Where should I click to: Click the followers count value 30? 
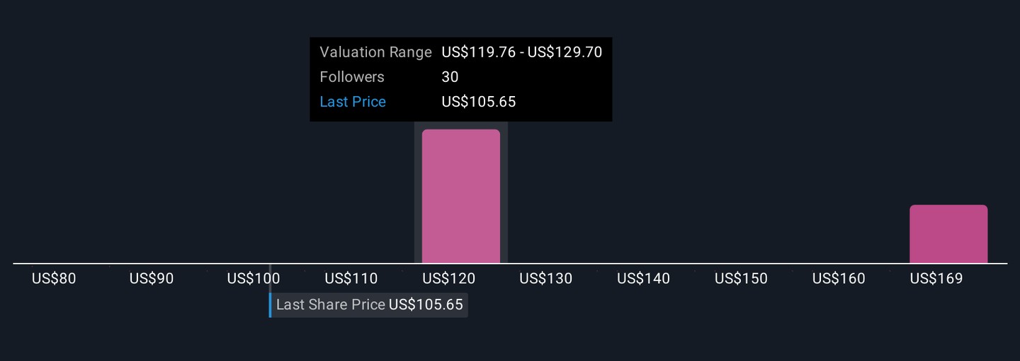click(x=450, y=77)
